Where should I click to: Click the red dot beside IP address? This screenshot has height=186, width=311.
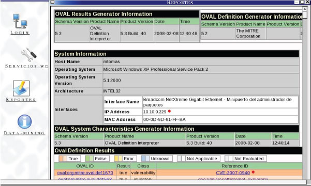[x=169, y=111]
